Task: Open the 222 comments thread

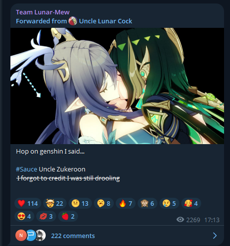Action: click(73, 236)
